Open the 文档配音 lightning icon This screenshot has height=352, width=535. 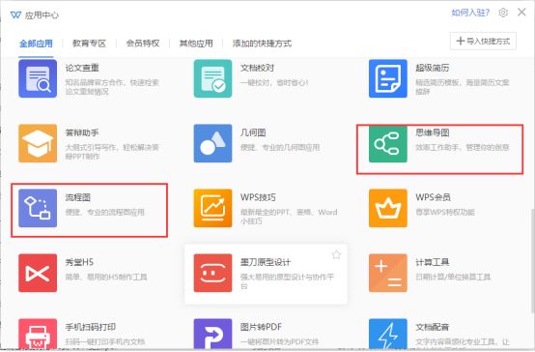pyautogui.click(x=388, y=334)
